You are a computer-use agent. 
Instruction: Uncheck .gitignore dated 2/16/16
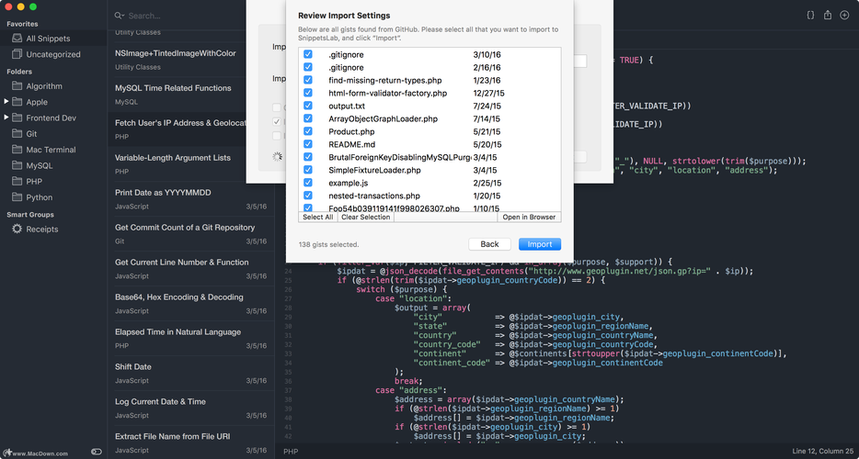(308, 67)
